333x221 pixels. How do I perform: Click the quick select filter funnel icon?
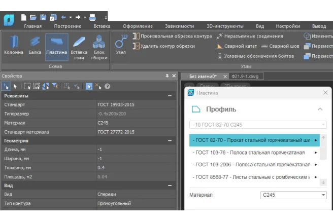point(54,86)
